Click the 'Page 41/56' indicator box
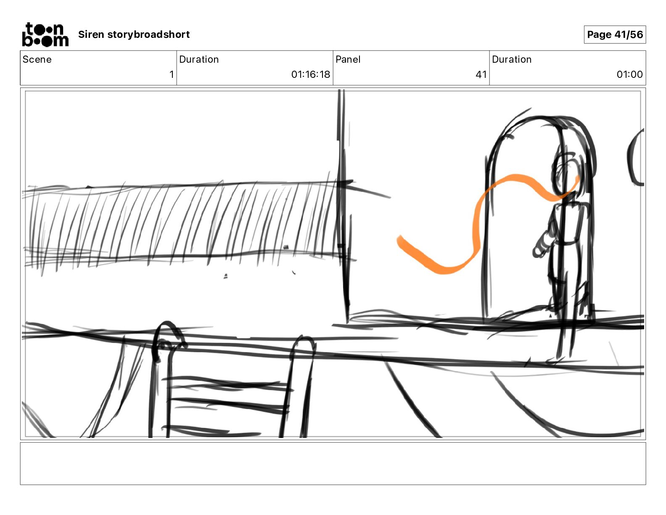Image resolution: width=666 pixels, height=515 pixels. pos(615,35)
